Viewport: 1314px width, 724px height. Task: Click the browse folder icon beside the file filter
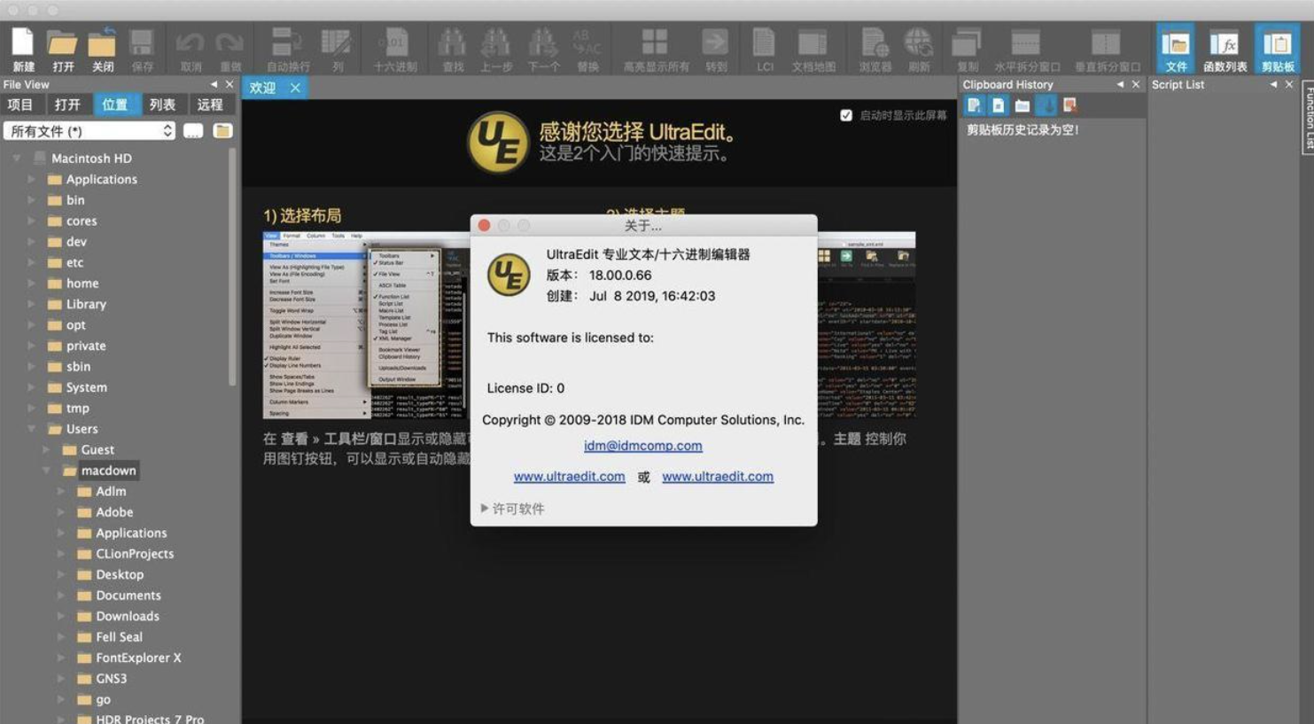pyautogui.click(x=222, y=131)
